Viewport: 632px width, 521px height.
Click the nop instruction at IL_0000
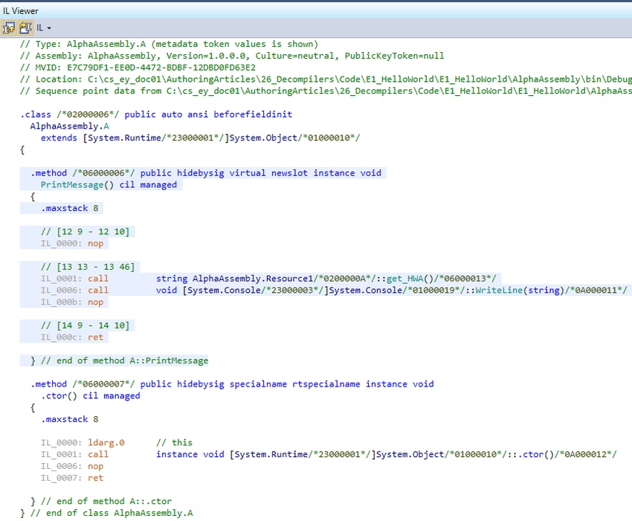tap(95, 243)
